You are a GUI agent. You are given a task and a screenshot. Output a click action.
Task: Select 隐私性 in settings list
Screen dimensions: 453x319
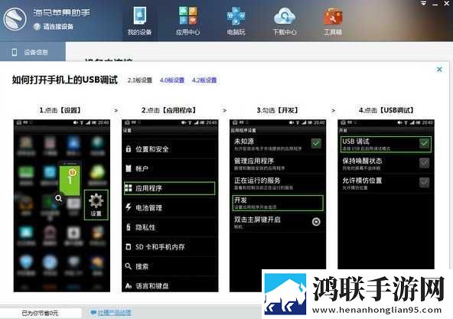(x=170, y=227)
